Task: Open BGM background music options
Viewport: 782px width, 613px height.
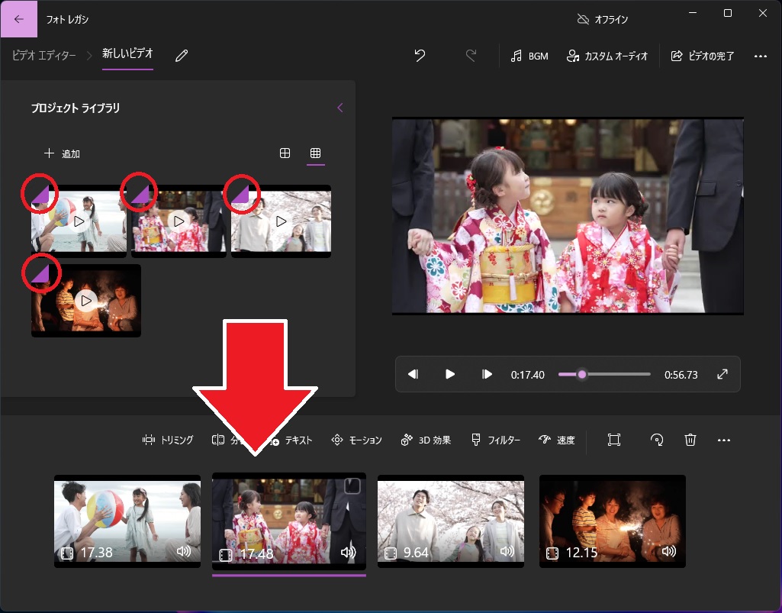Action: pos(529,56)
